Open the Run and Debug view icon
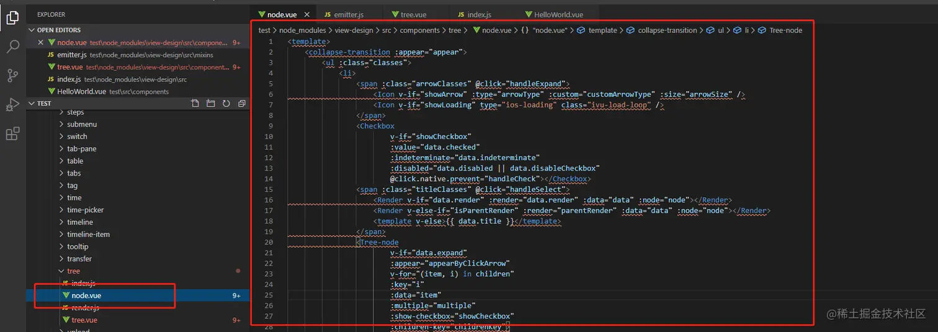Viewport: 938px width, 332px height. tap(12, 104)
